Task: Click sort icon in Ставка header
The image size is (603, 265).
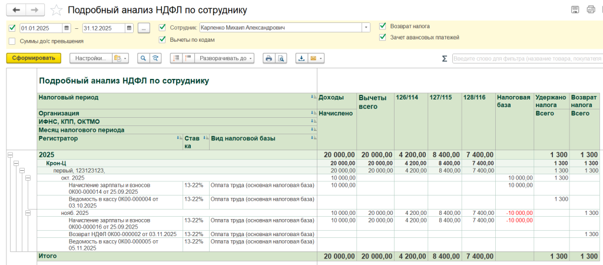Action: (x=206, y=138)
